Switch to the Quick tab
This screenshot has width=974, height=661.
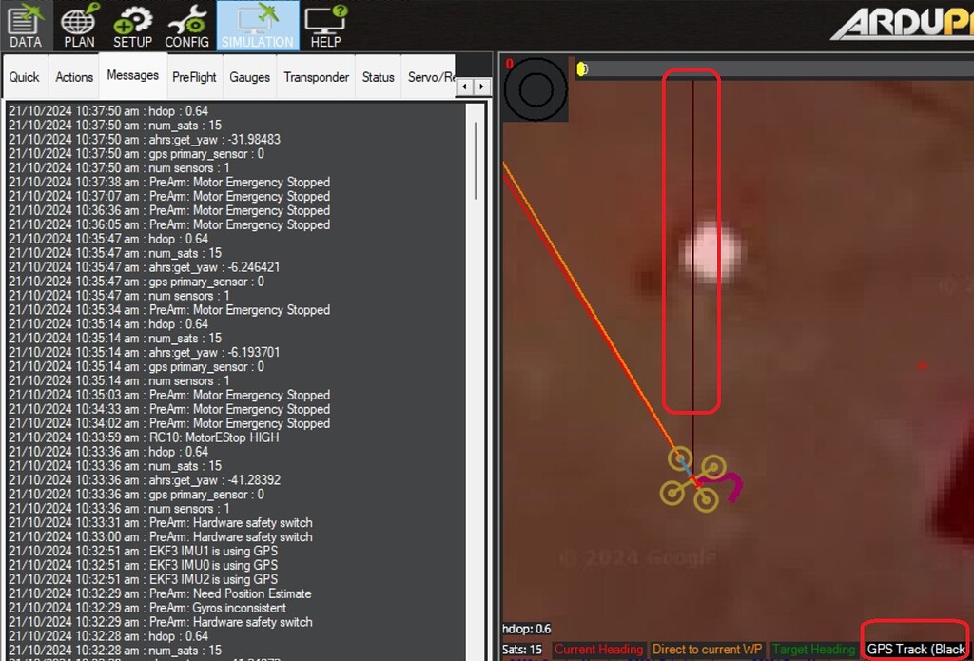point(25,75)
